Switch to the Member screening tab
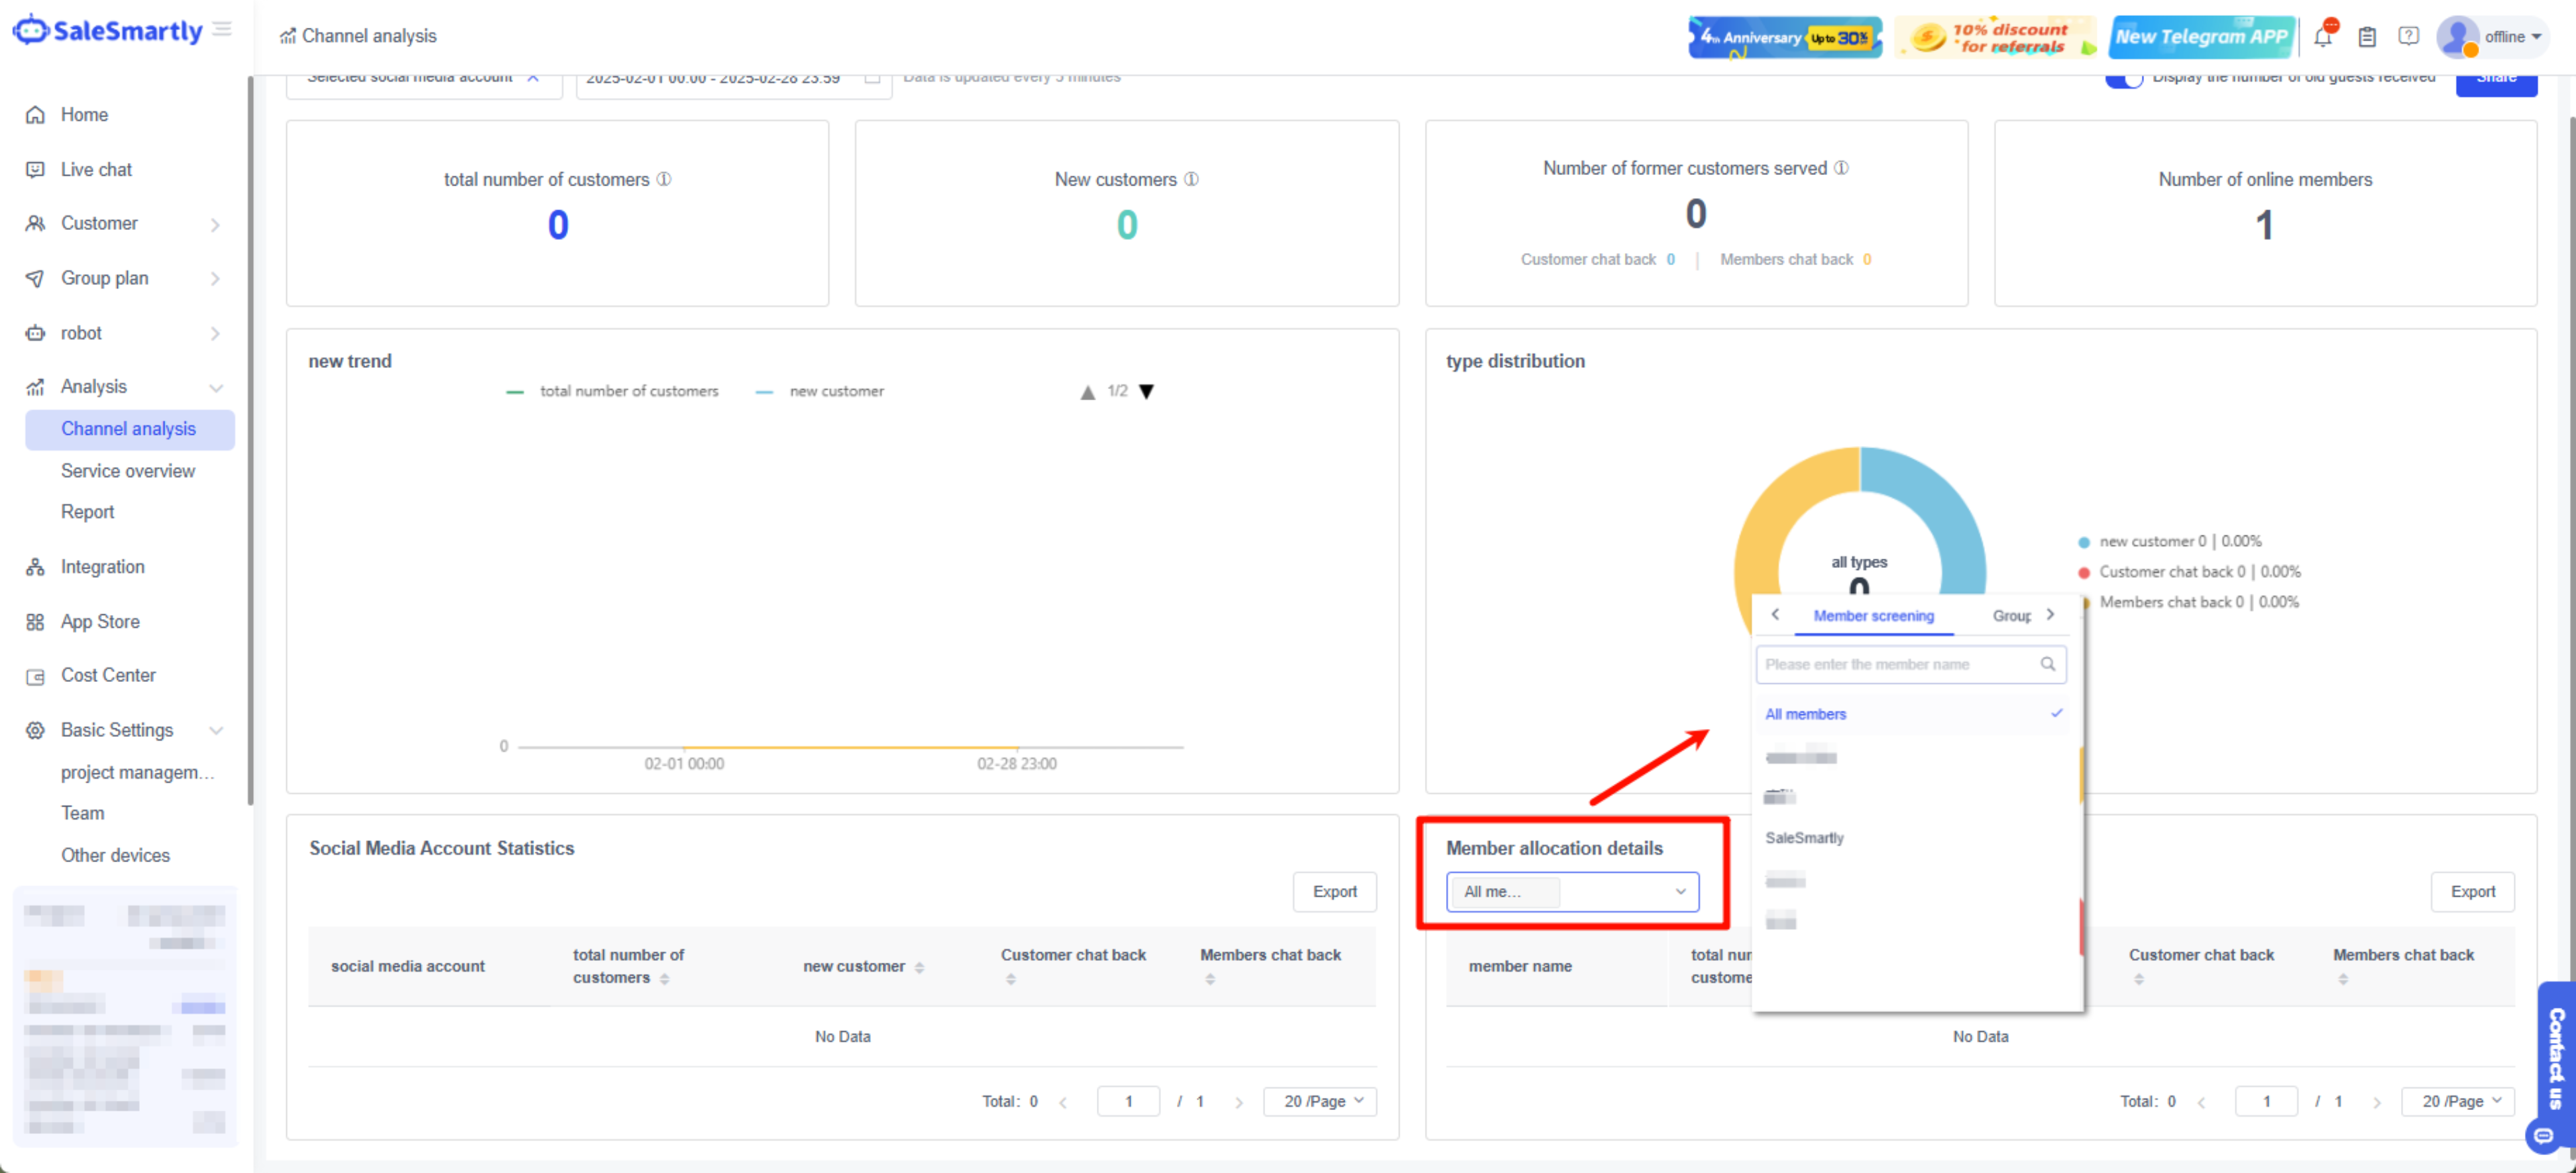Viewport: 2576px width, 1173px height. pos(1873,616)
